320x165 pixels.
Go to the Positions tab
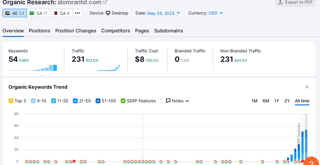point(40,31)
